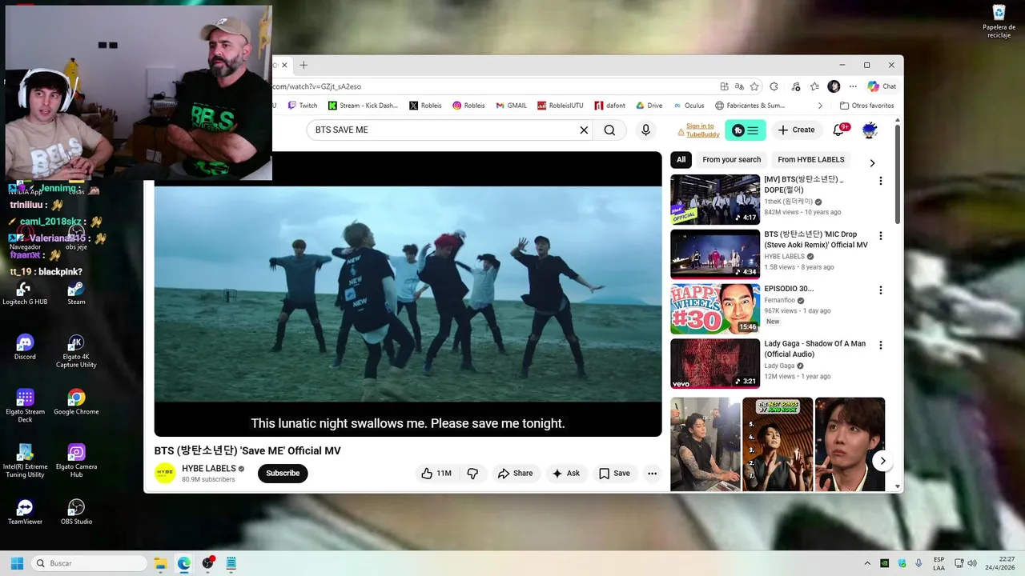Open options for the EPISODIO 30 video
Image resolution: width=1025 pixels, height=576 pixels.
881,290
